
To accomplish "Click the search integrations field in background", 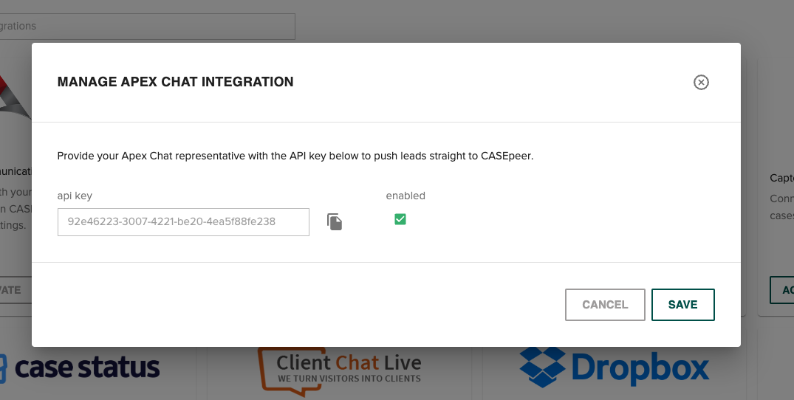I will (x=147, y=27).
